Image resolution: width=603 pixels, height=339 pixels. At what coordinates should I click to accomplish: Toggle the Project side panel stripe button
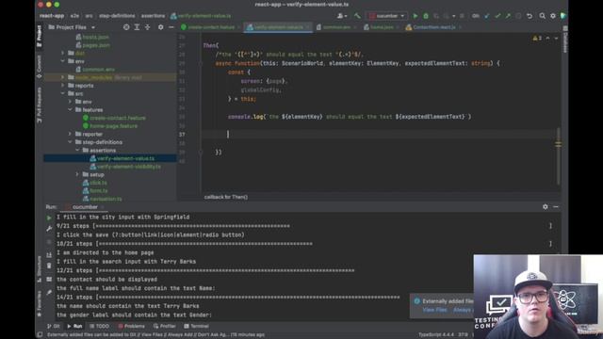39,36
